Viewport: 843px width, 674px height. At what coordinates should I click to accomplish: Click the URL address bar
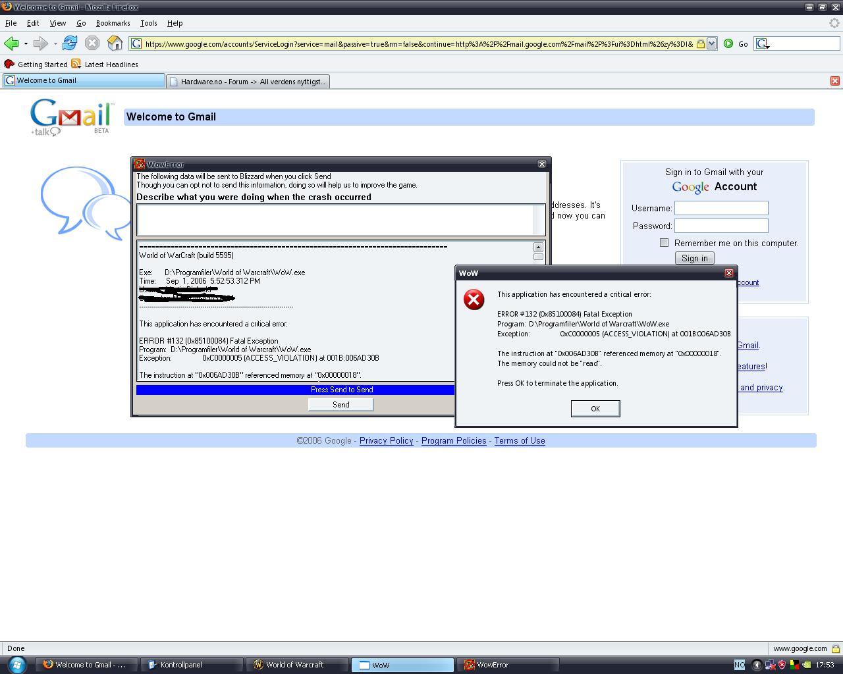point(418,43)
